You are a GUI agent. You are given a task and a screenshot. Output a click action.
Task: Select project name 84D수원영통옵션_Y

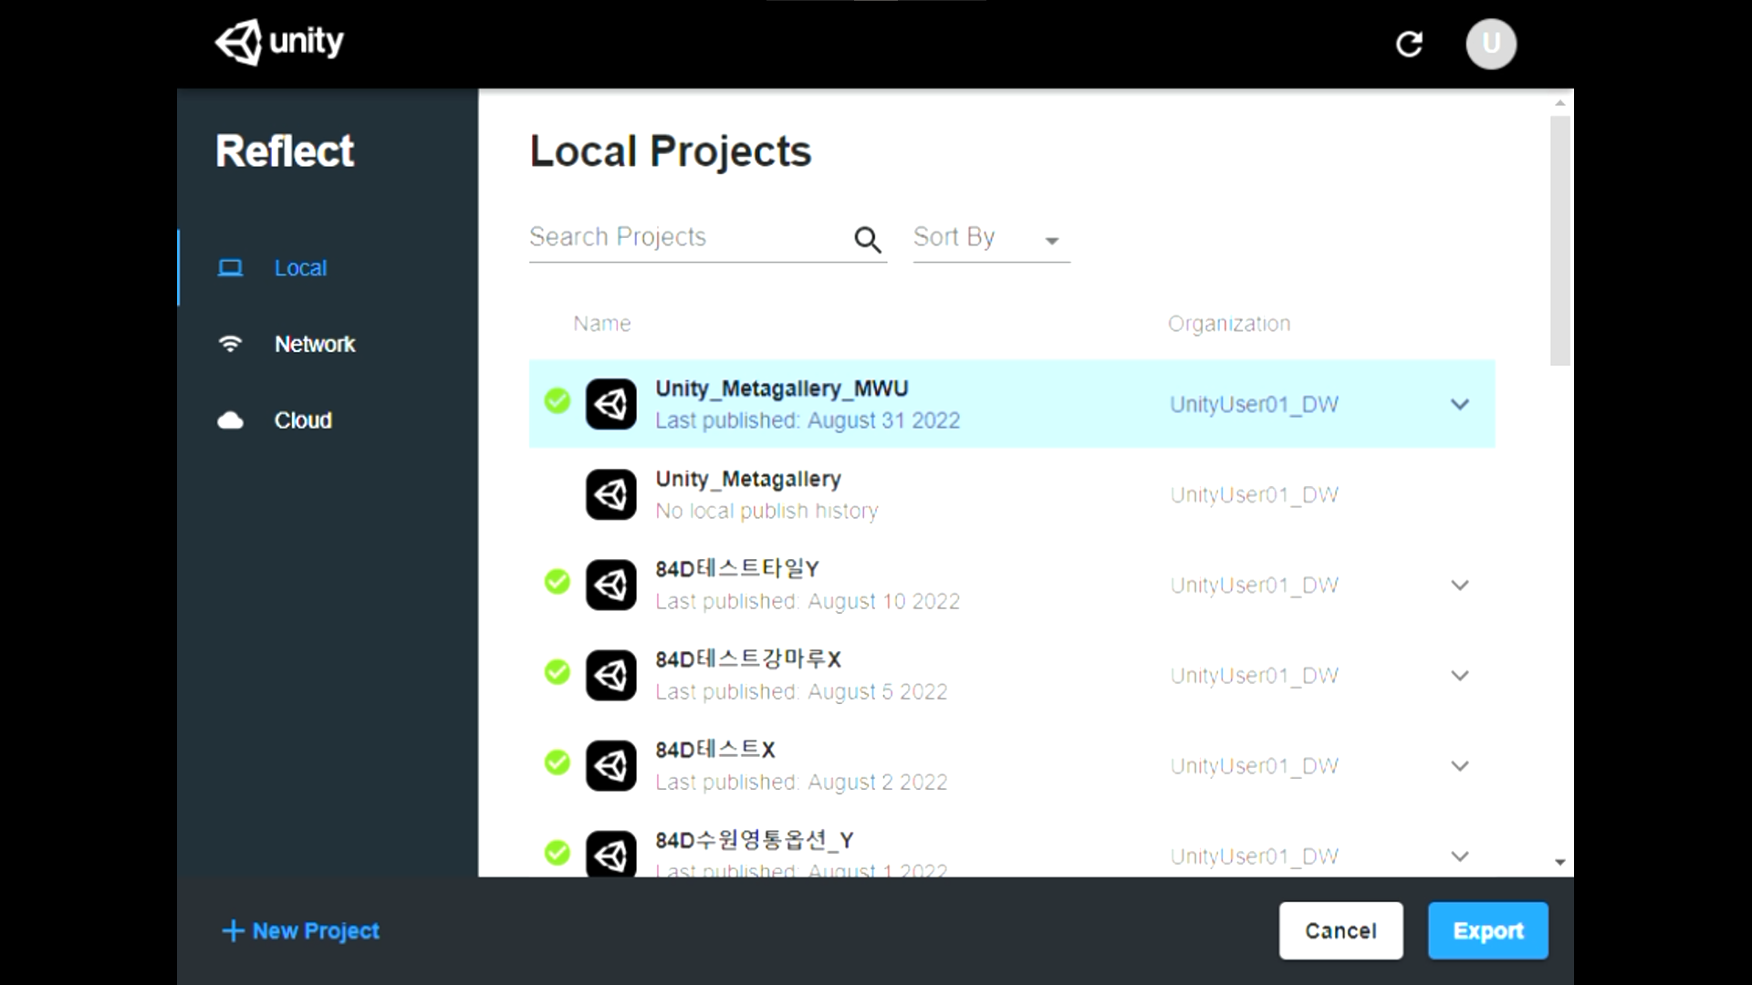point(755,840)
